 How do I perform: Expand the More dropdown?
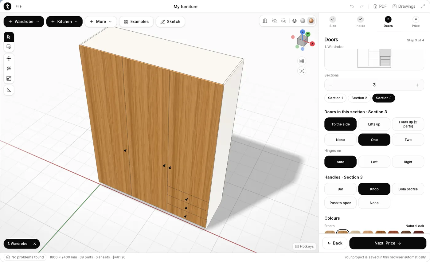(x=101, y=22)
